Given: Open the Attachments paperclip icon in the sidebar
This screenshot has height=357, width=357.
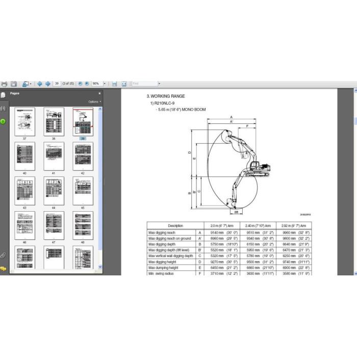Looking at the screenshot, I should tap(3, 256).
